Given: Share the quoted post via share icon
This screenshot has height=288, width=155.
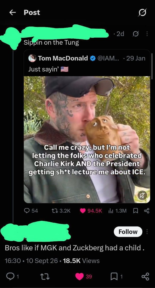Looking at the screenshot, I should point(146,211).
